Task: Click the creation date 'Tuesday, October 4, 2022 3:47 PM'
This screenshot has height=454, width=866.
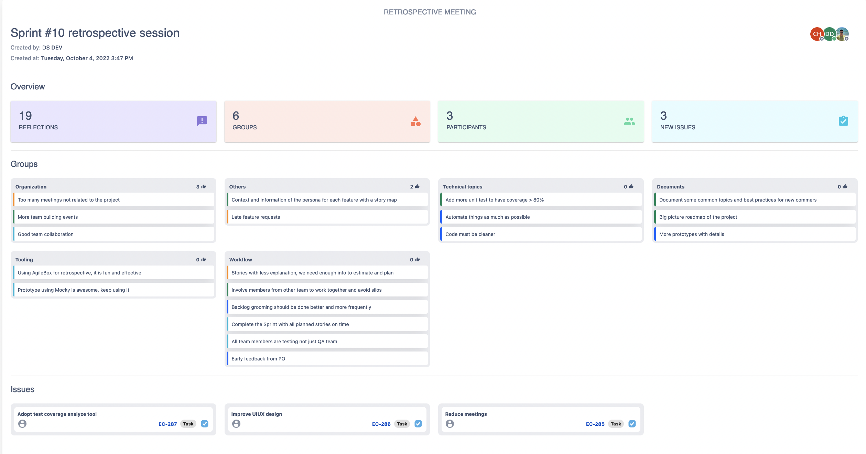Action: click(x=87, y=58)
